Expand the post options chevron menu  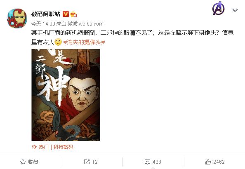(x=235, y=10)
